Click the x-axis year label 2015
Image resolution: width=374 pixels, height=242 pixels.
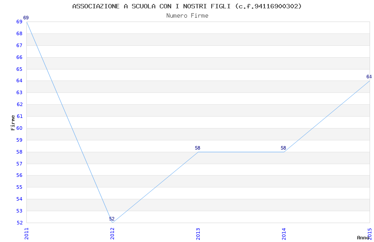click(370, 234)
